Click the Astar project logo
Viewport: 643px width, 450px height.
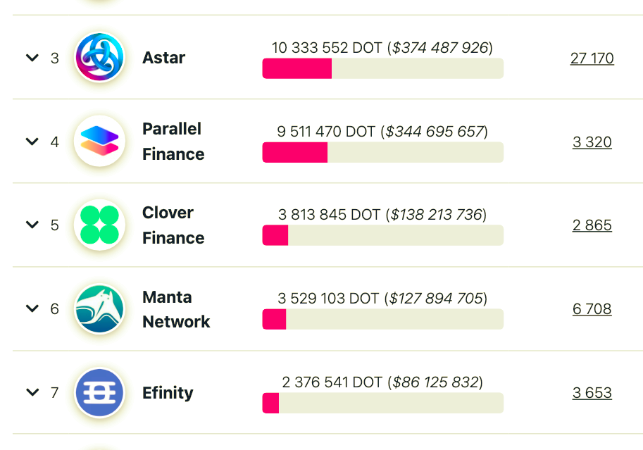(99, 58)
